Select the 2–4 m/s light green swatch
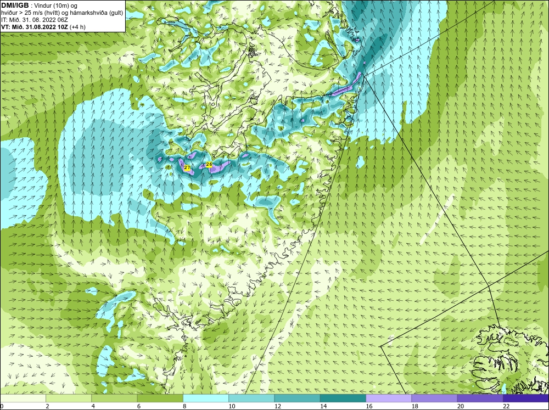The height and width of the screenshot is (410, 549). pos(69,398)
